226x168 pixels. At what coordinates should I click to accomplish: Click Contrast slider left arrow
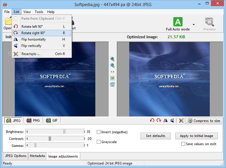27,139
